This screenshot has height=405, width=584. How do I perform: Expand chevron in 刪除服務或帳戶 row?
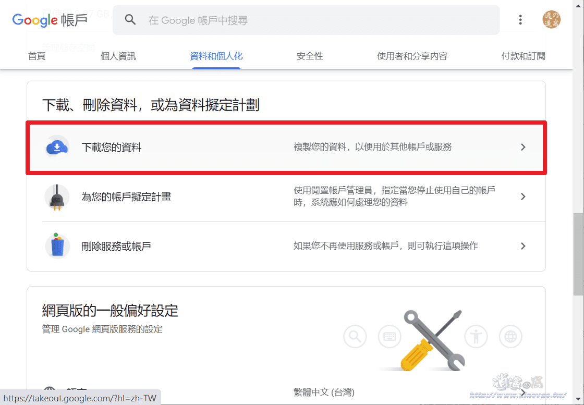coord(523,246)
